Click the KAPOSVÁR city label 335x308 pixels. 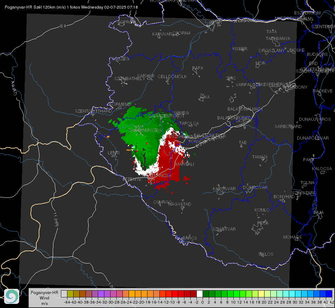(224, 189)
